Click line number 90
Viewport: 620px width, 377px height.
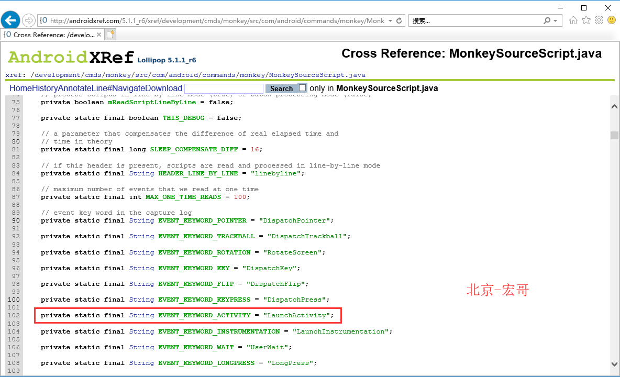[x=16, y=220]
